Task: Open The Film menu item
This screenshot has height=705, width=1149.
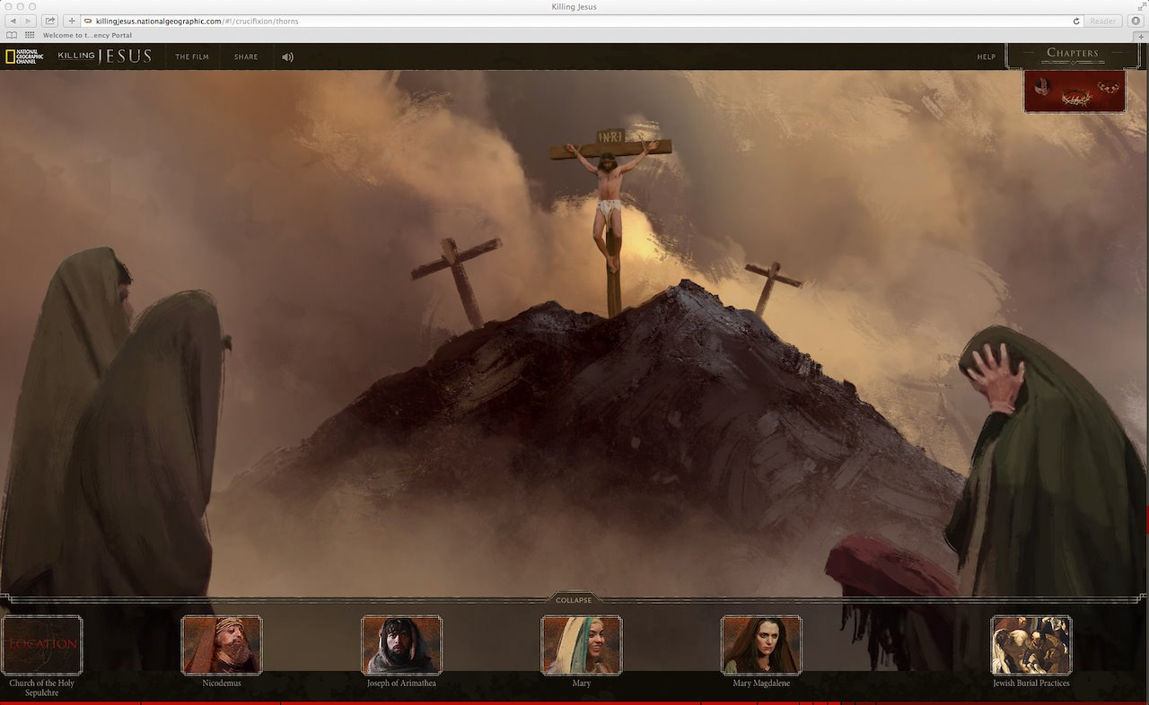Action: (x=192, y=57)
